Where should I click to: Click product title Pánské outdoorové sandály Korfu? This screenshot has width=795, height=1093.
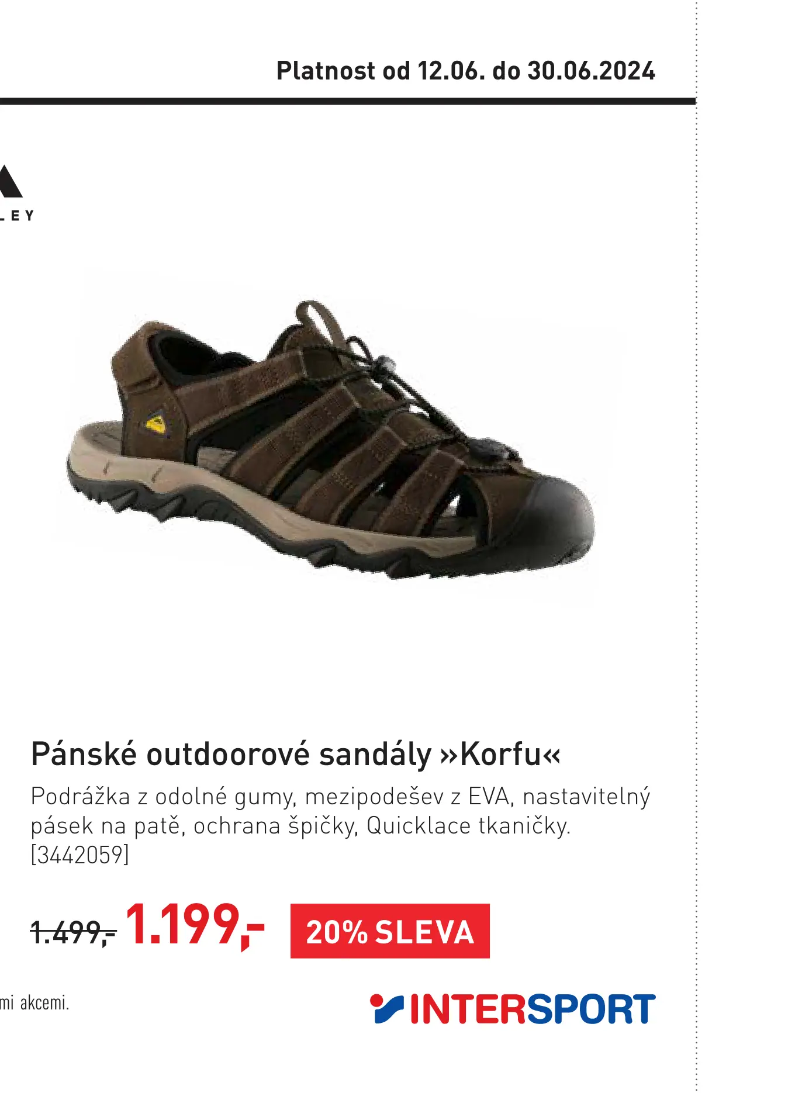tap(296, 754)
